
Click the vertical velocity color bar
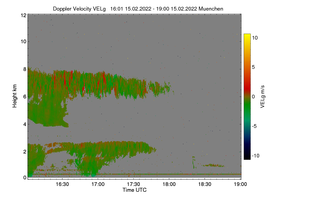coord(247,97)
